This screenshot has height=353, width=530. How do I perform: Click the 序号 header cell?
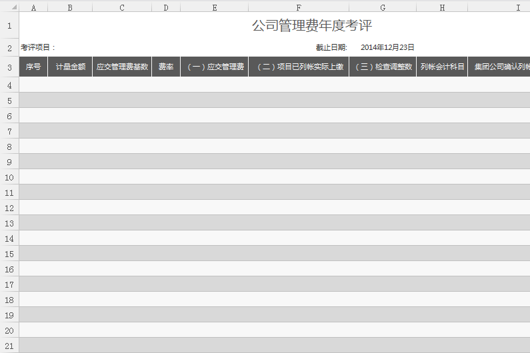(33, 67)
